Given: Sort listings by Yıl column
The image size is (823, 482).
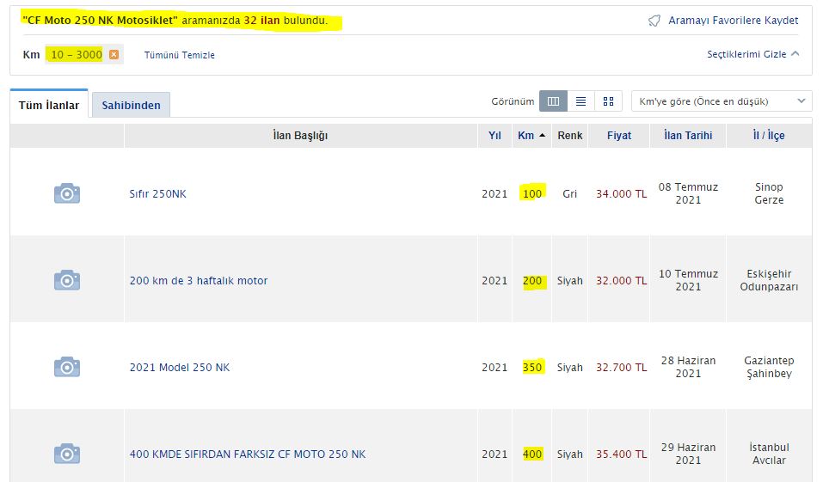Looking at the screenshot, I should (494, 135).
